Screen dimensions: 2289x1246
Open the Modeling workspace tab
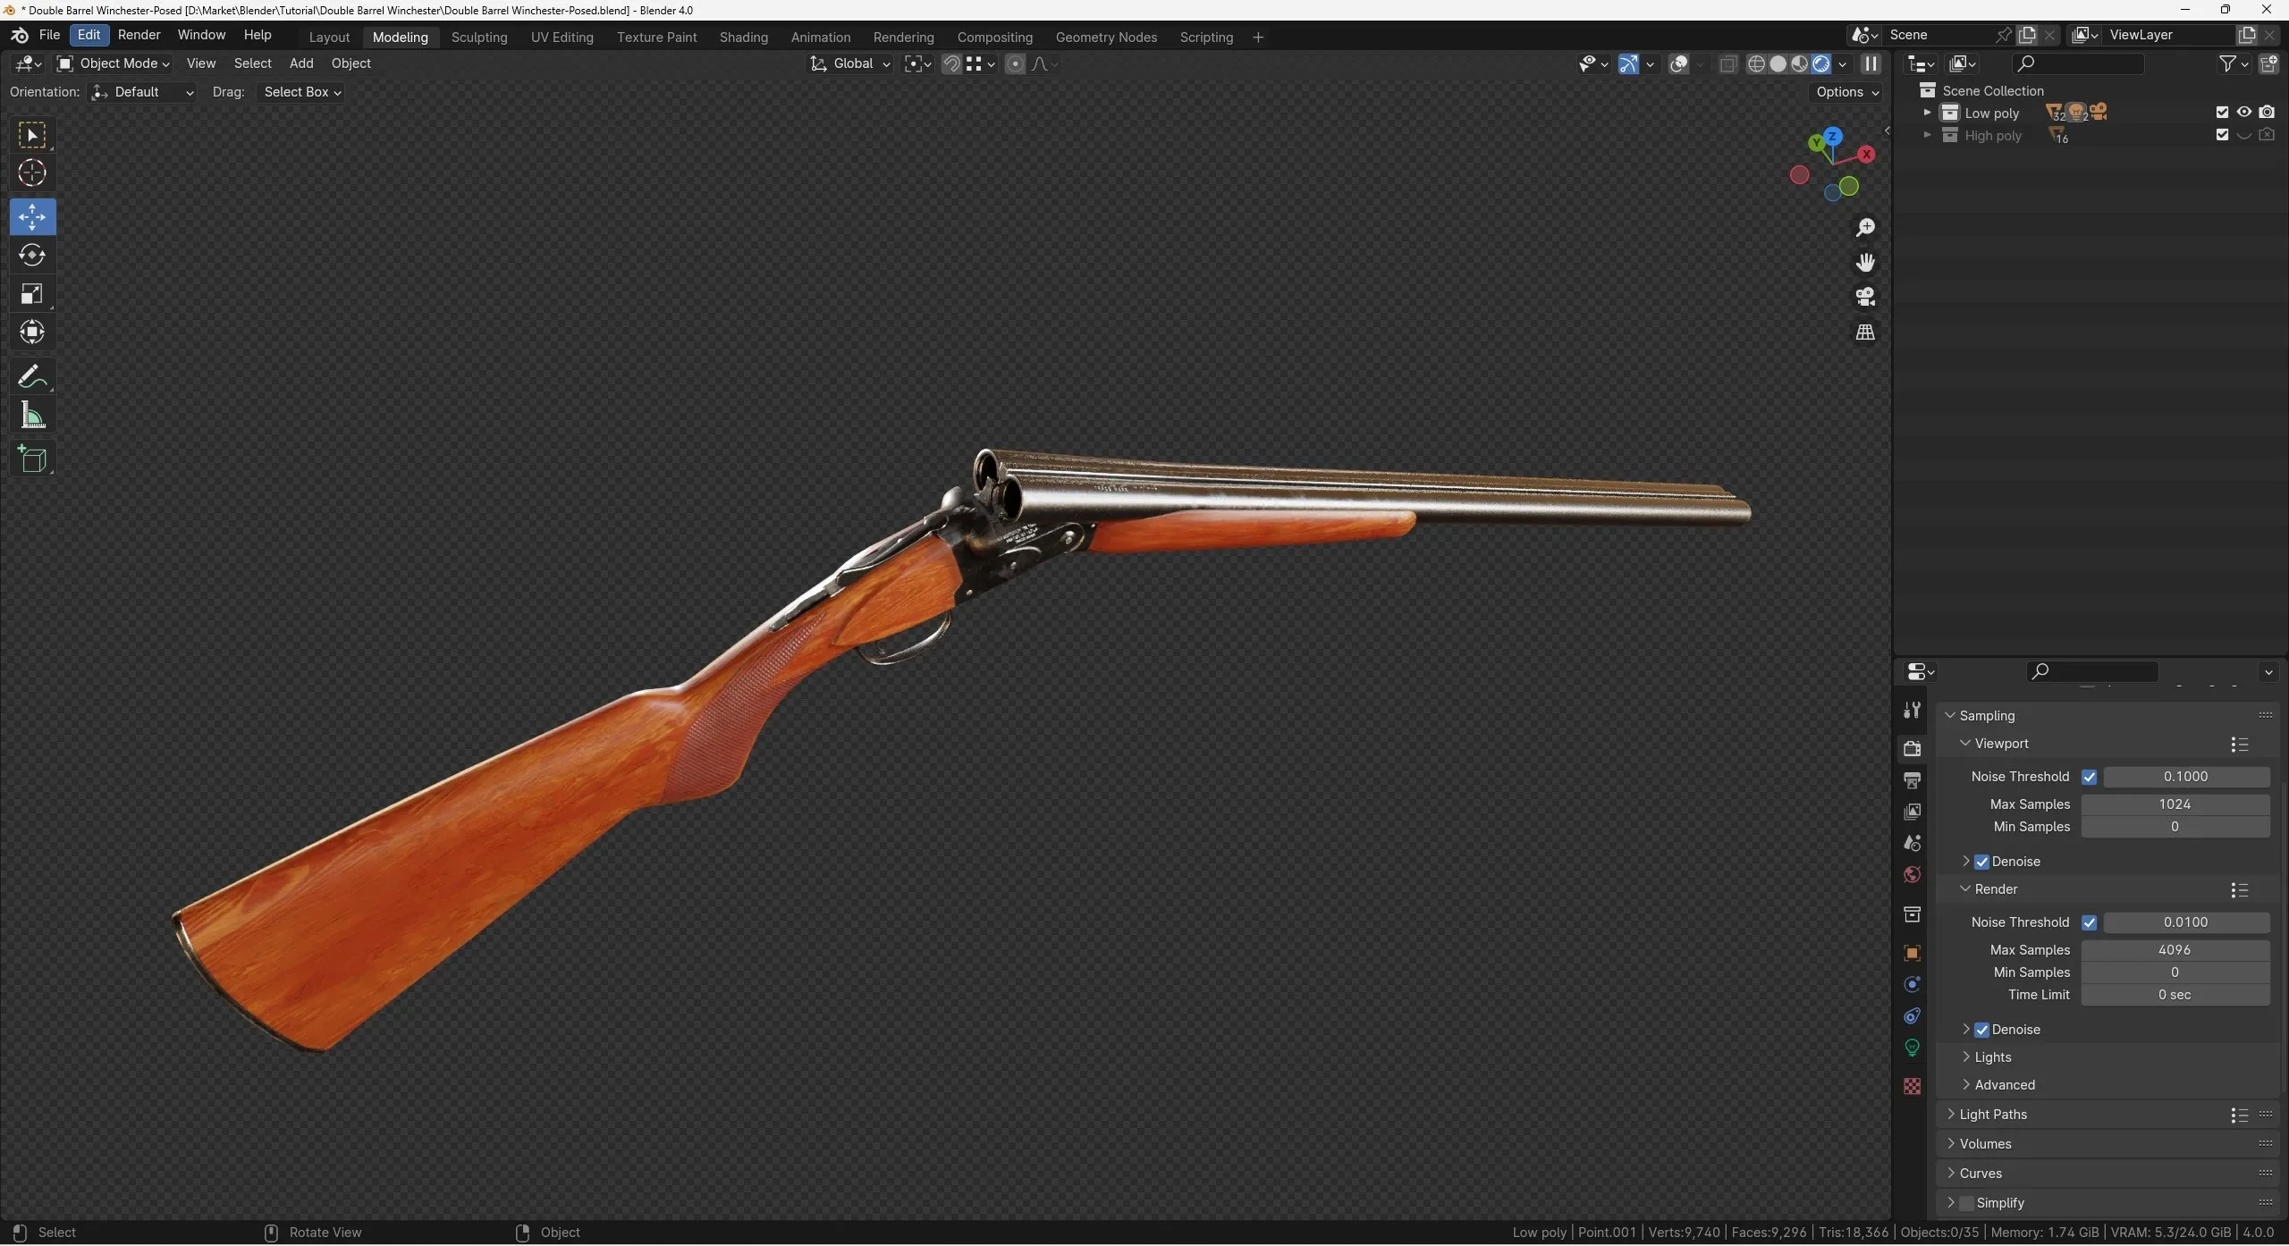tap(401, 37)
